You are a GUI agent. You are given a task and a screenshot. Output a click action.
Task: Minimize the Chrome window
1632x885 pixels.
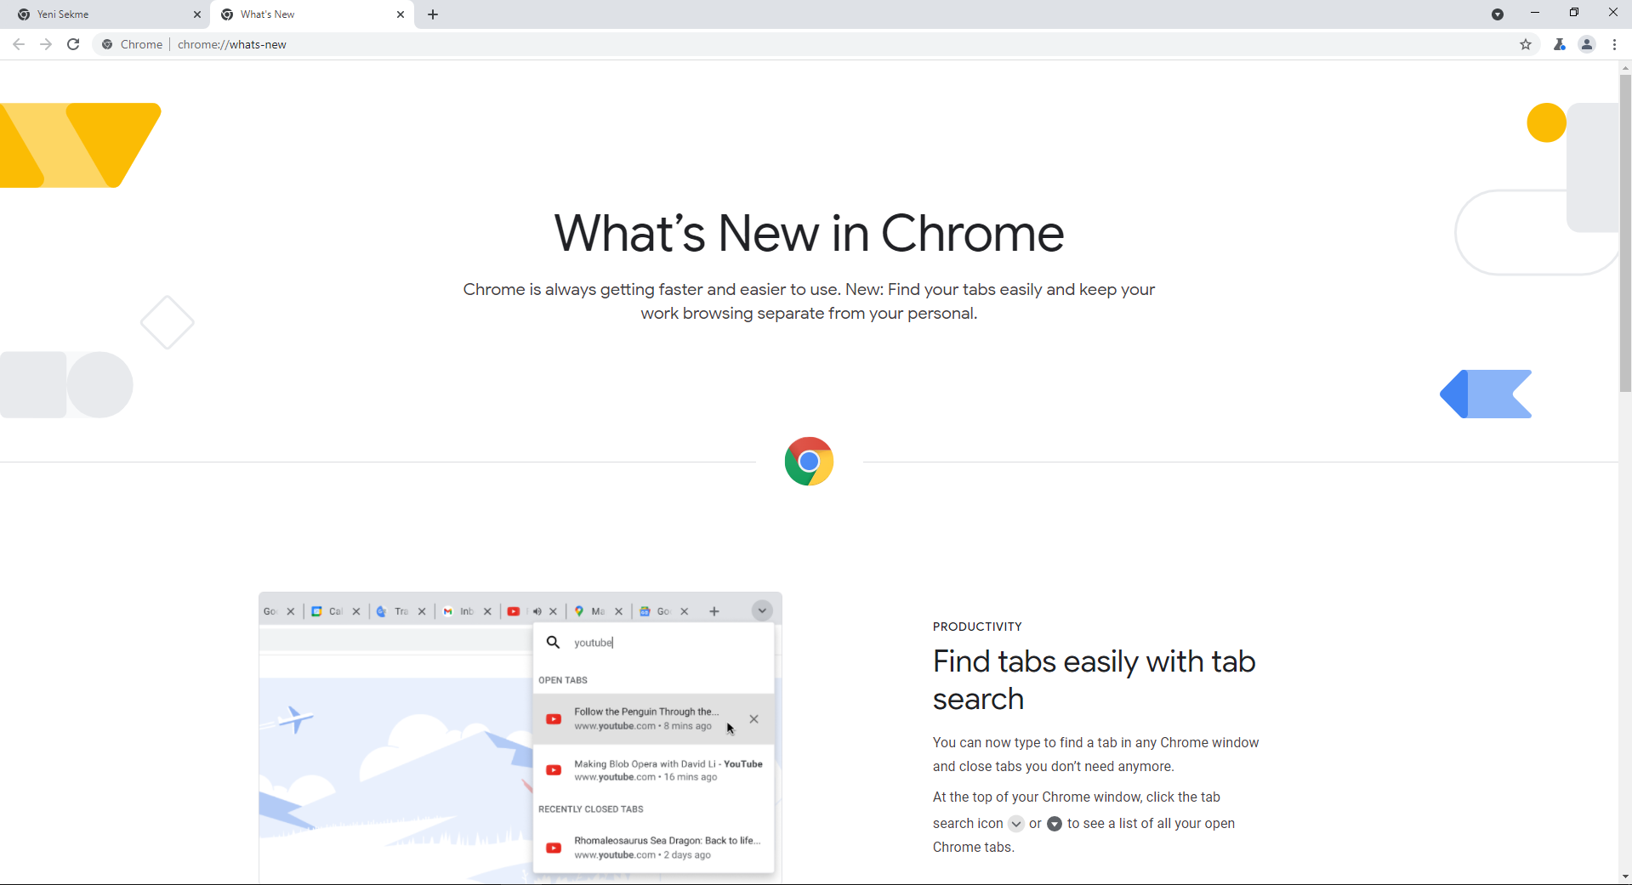coord(1535,13)
